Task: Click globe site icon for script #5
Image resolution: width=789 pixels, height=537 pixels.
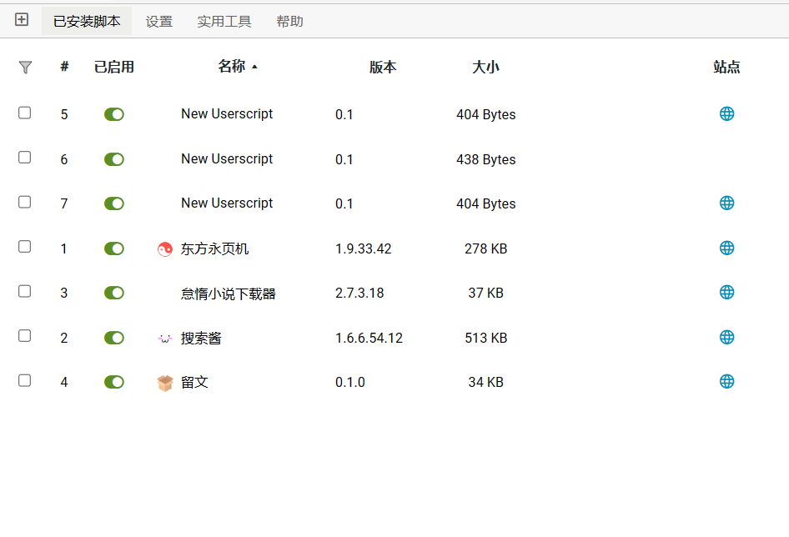Action: coord(726,113)
